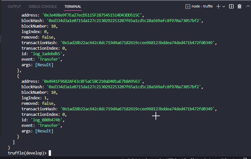Click 'logIndex: 0' line
This screenshot has width=251, height=159.
click(x=35, y=32)
